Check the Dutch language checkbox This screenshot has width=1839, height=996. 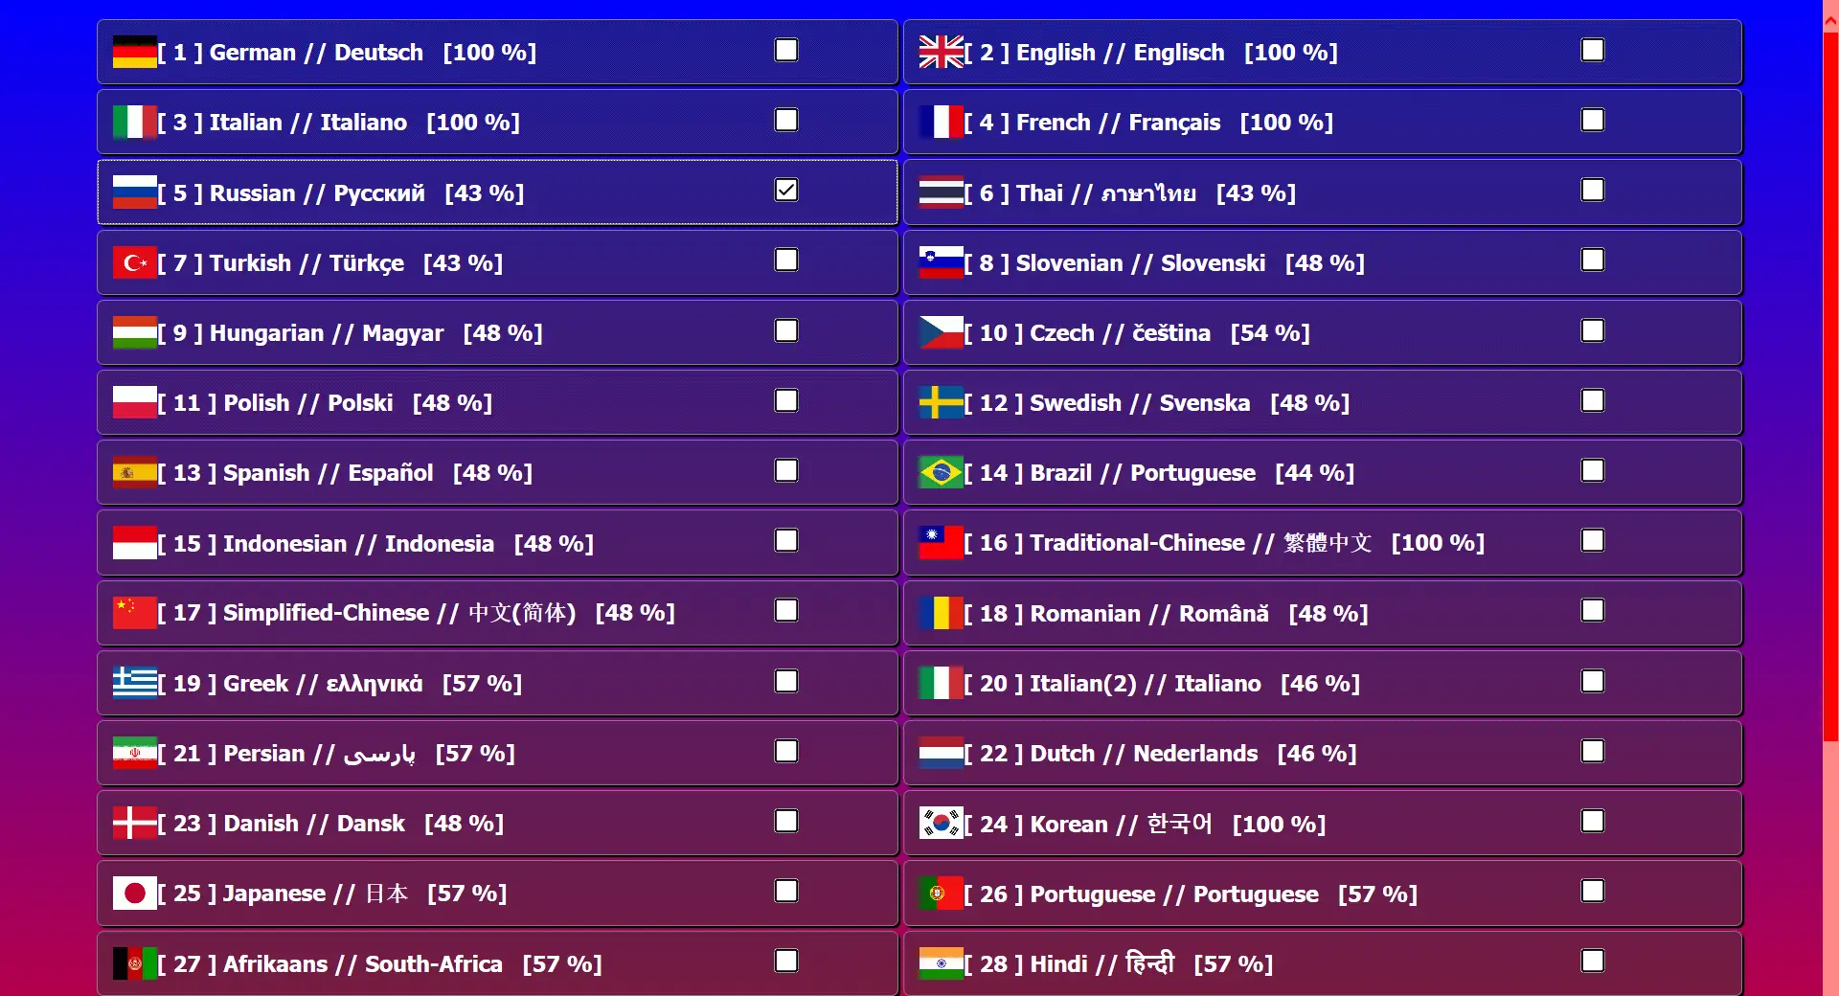[x=1593, y=752]
